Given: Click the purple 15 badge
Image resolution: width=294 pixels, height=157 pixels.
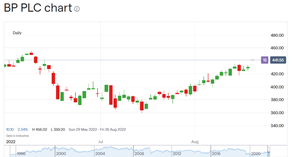Looking at the screenshot, I should tap(265, 60).
